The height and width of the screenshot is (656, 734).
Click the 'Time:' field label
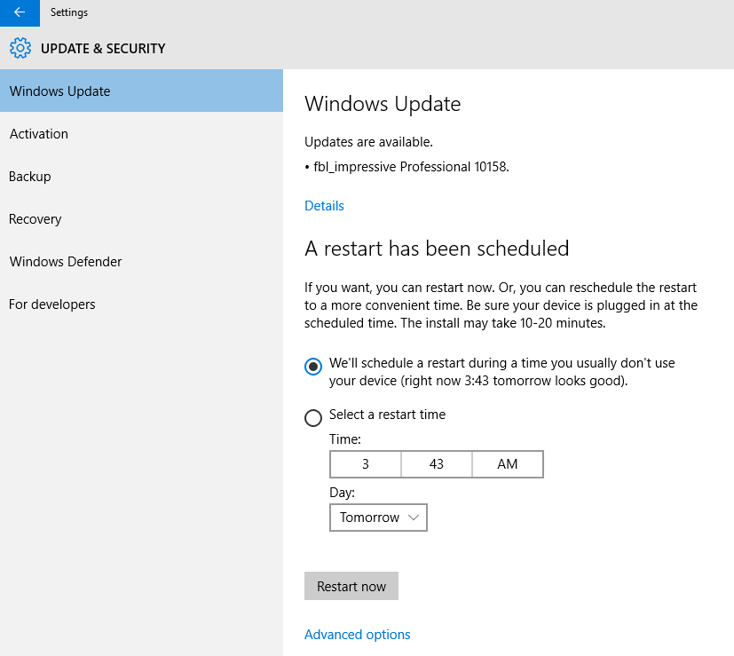[x=345, y=439]
